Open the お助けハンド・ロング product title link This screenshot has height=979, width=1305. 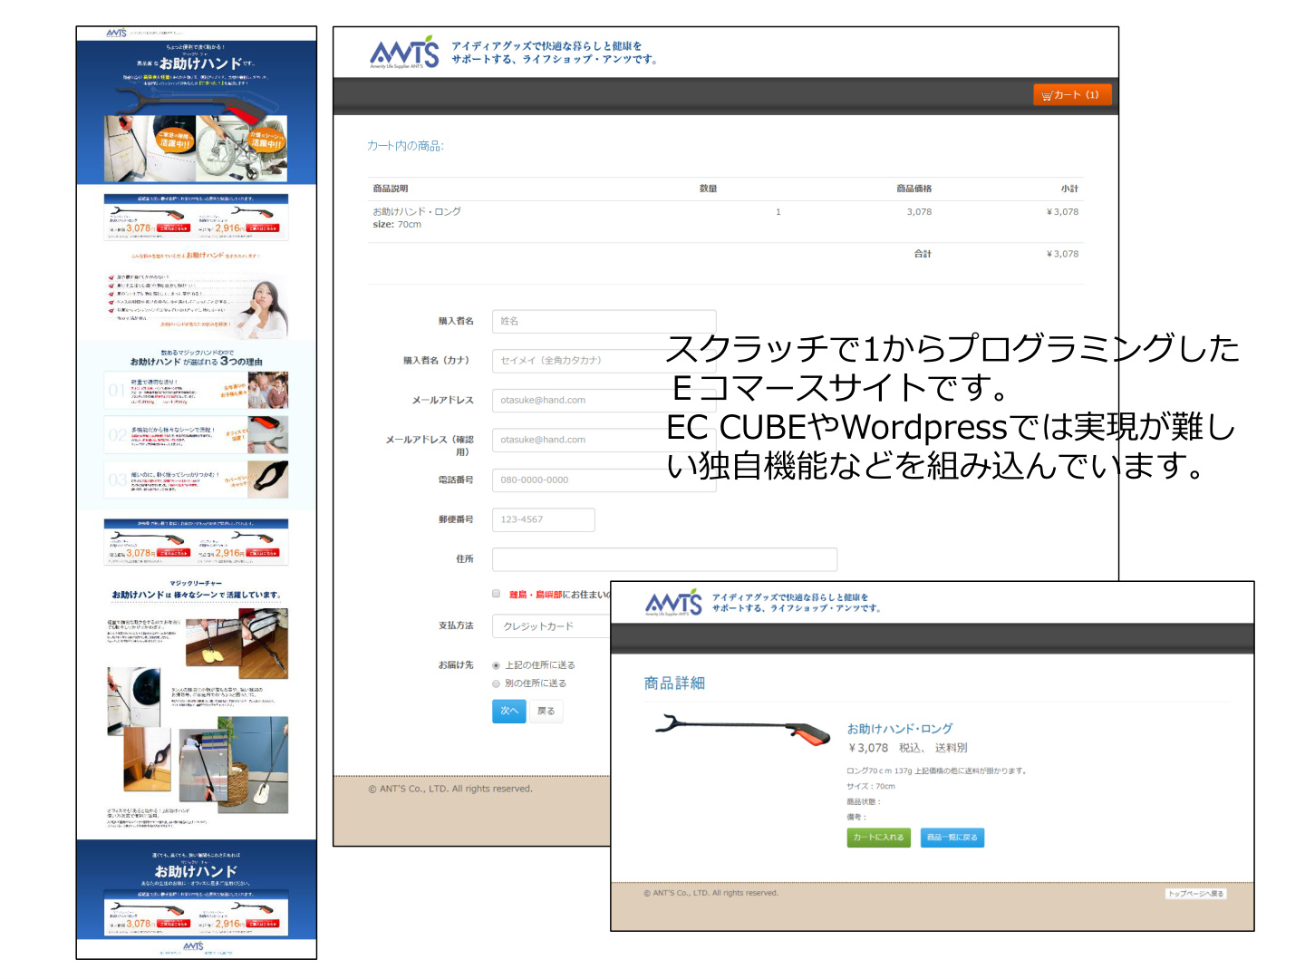click(902, 728)
